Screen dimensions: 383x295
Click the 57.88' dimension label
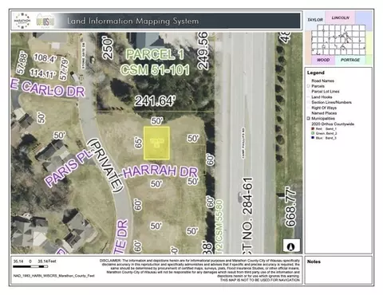22,63
